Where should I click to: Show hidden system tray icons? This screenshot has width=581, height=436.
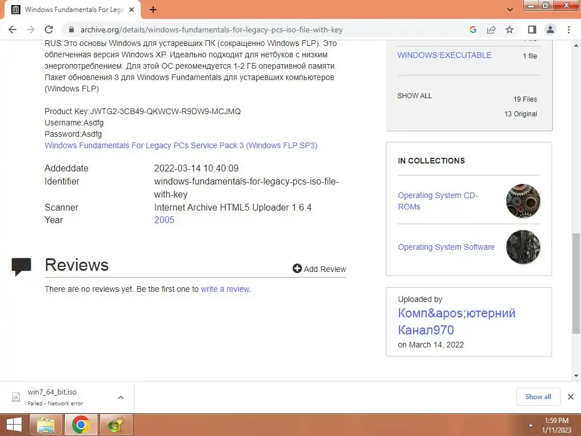pyautogui.click(x=531, y=425)
